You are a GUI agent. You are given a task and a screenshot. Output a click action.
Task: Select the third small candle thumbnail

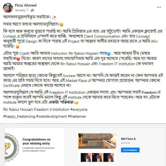[109, 157]
